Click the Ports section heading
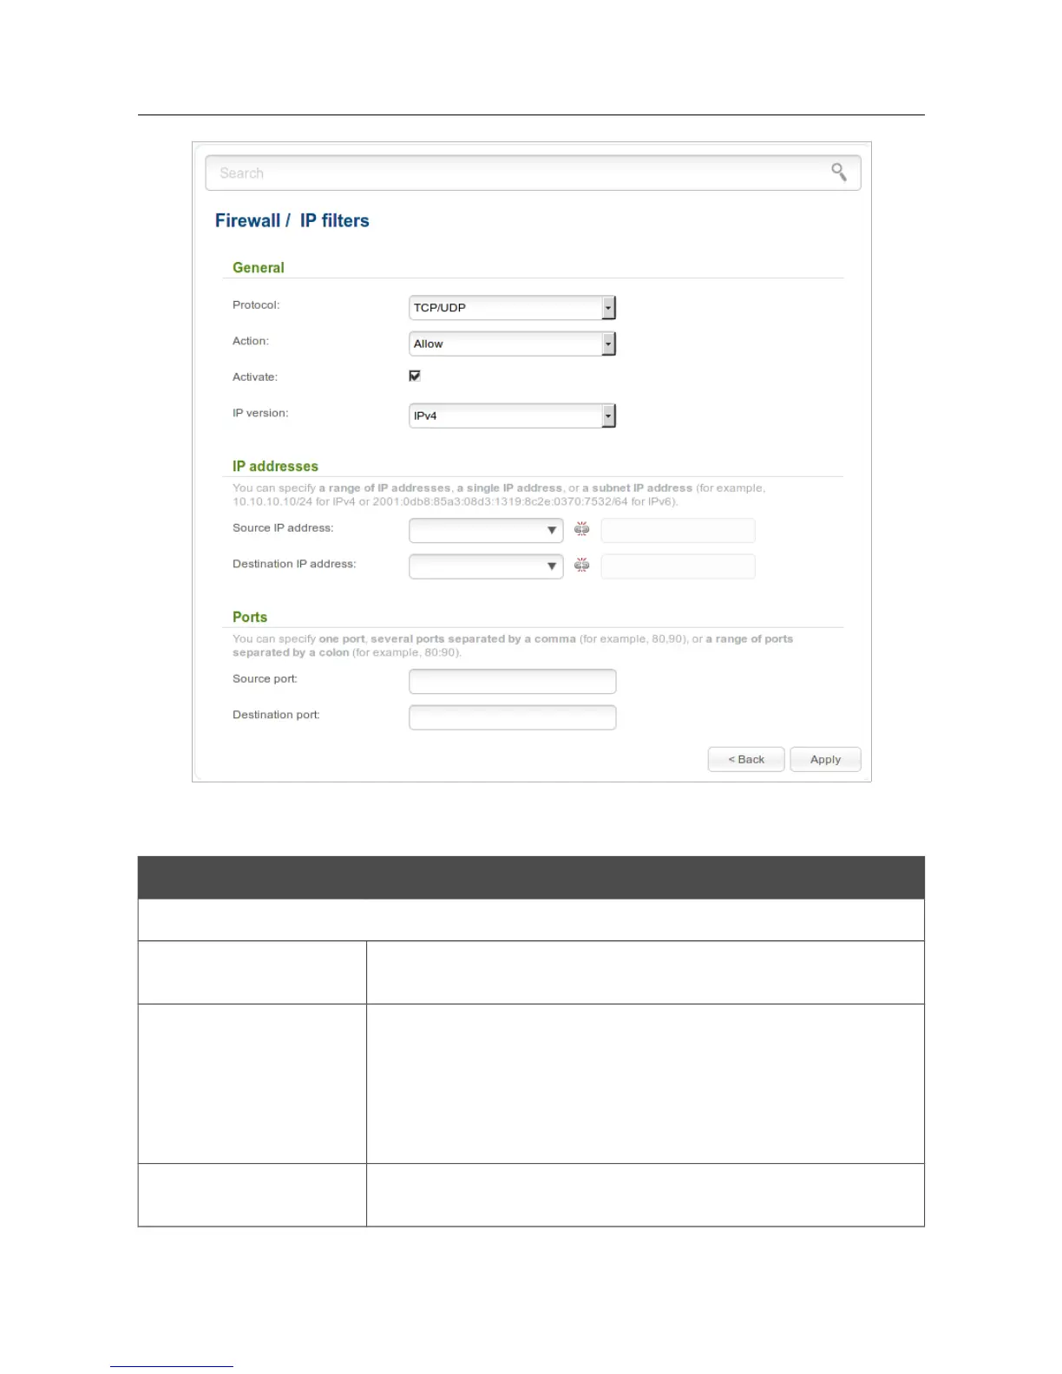This screenshot has height=1374, width=1062. [250, 617]
